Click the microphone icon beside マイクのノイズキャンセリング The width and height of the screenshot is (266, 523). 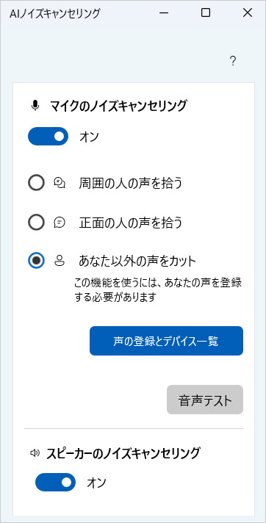tap(35, 106)
